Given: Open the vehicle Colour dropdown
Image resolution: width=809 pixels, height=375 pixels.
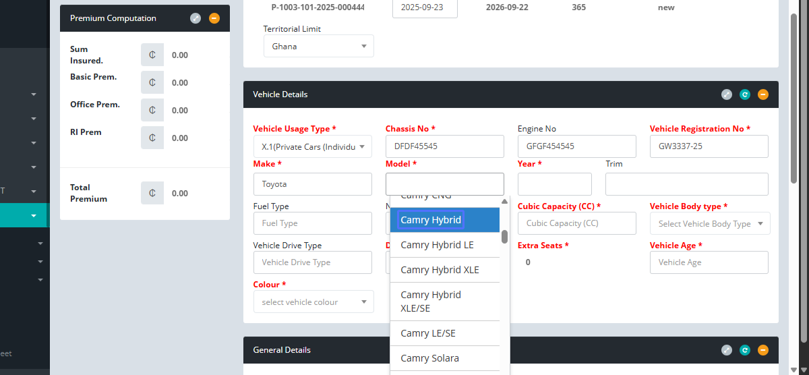Looking at the screenshot, I should click(x=313, y=302).
